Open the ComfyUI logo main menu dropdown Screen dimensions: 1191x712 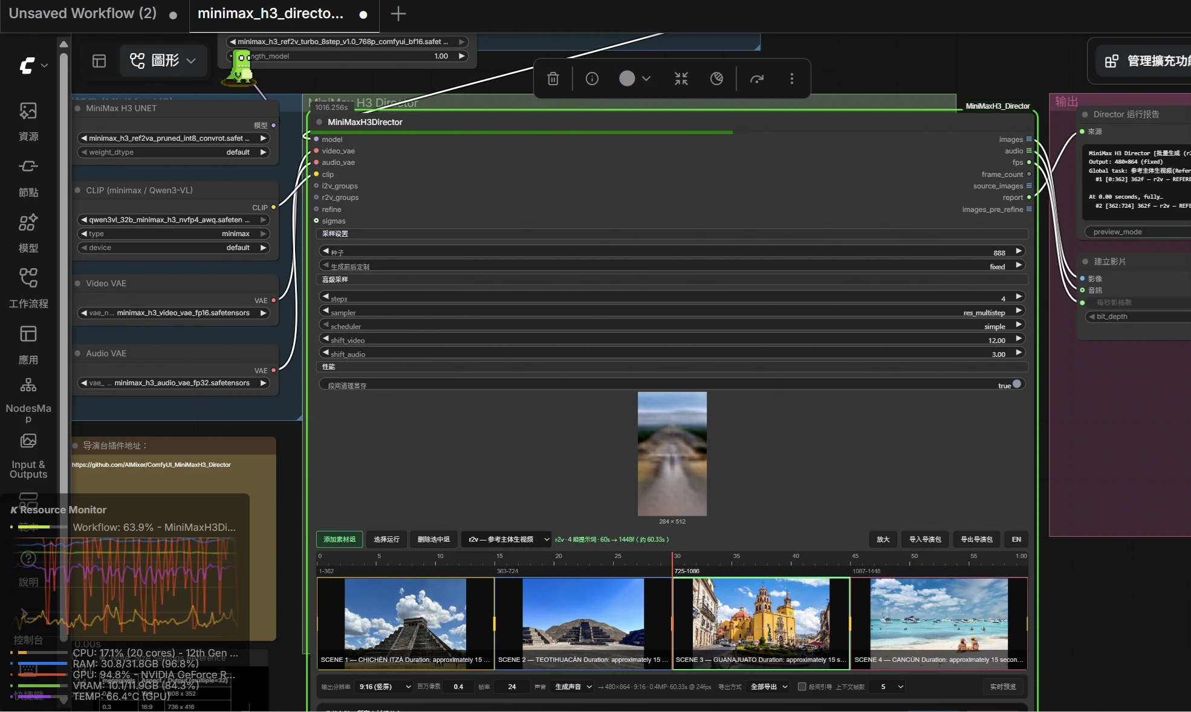[x=33, y=65]
